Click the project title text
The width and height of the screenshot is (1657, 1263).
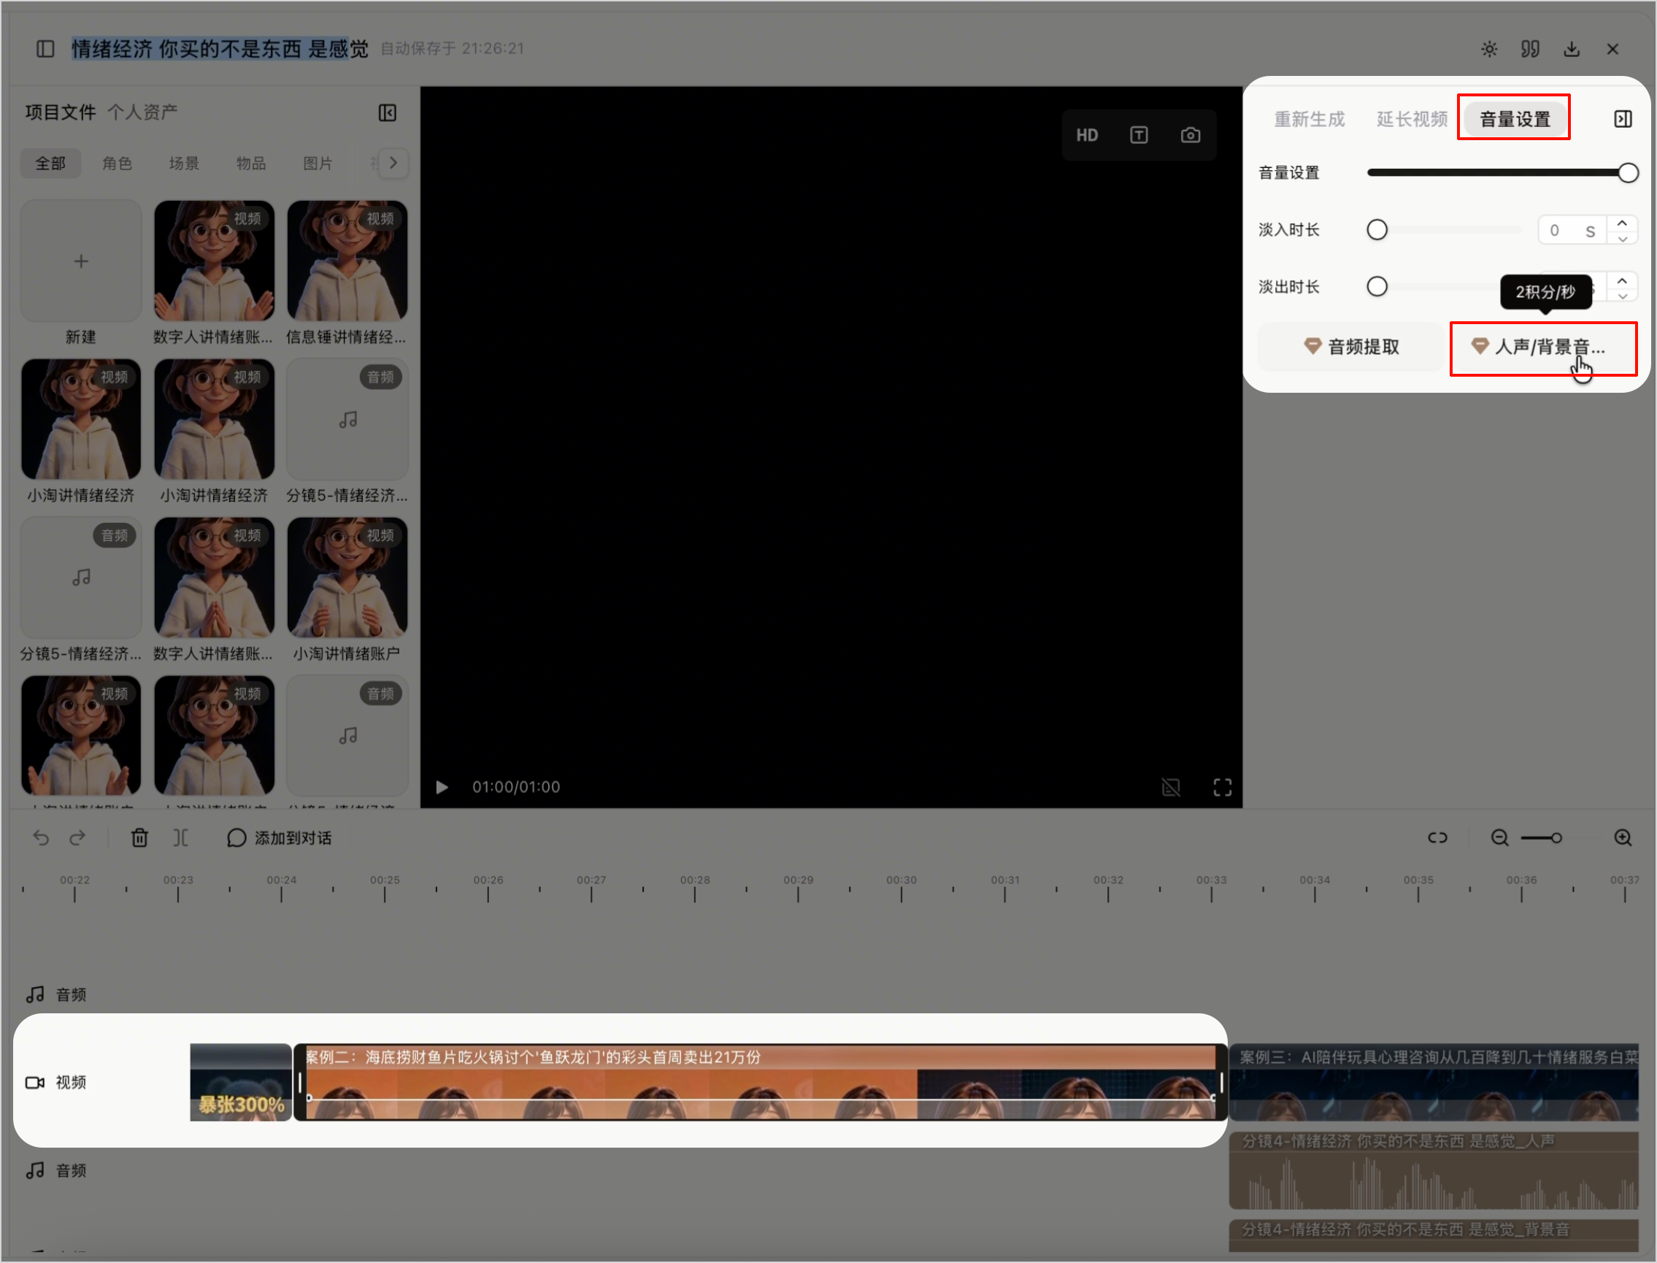point(220,49)
